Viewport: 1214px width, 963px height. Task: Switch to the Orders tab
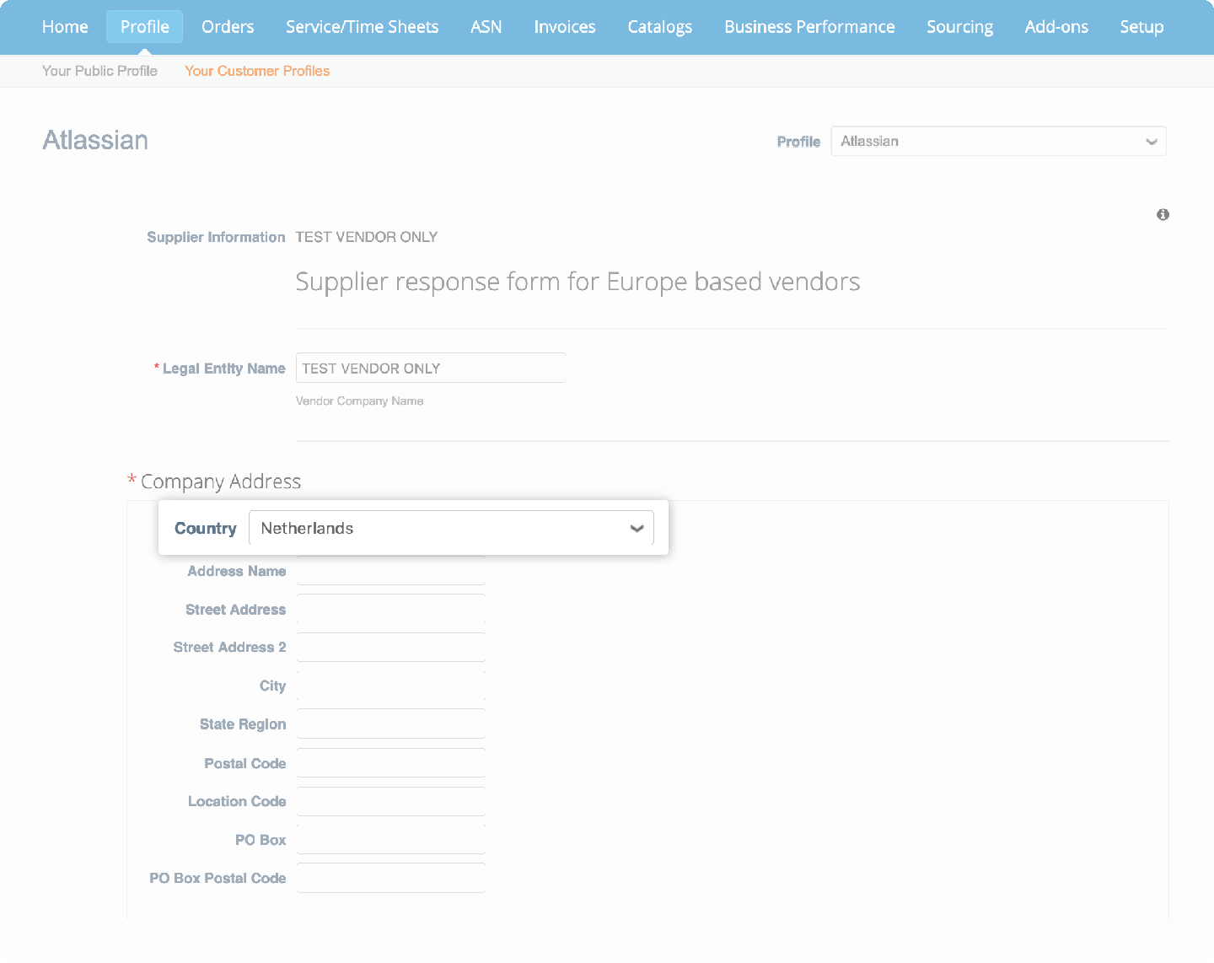tap(228, 26)
